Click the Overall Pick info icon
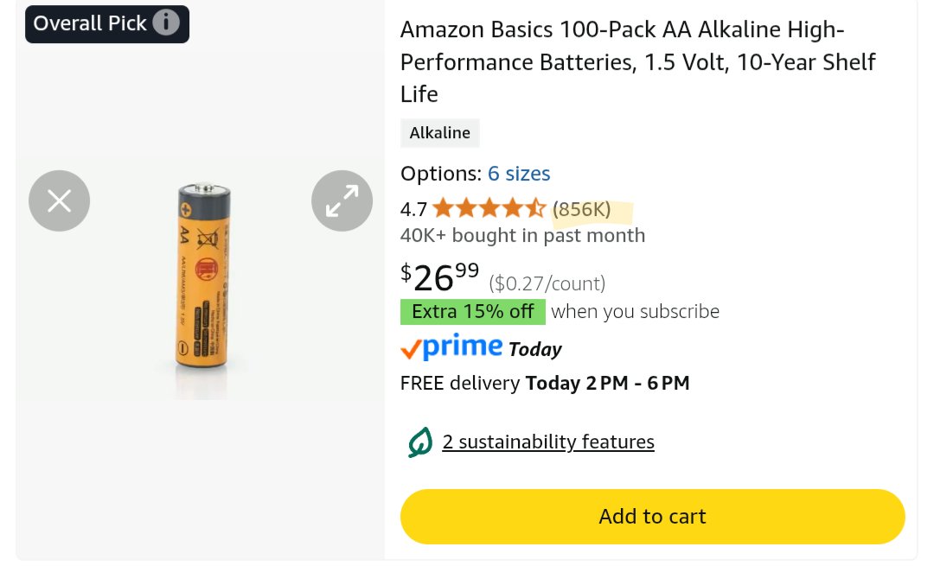The width and height of the screenshot is (934, 572). point(165,23)
